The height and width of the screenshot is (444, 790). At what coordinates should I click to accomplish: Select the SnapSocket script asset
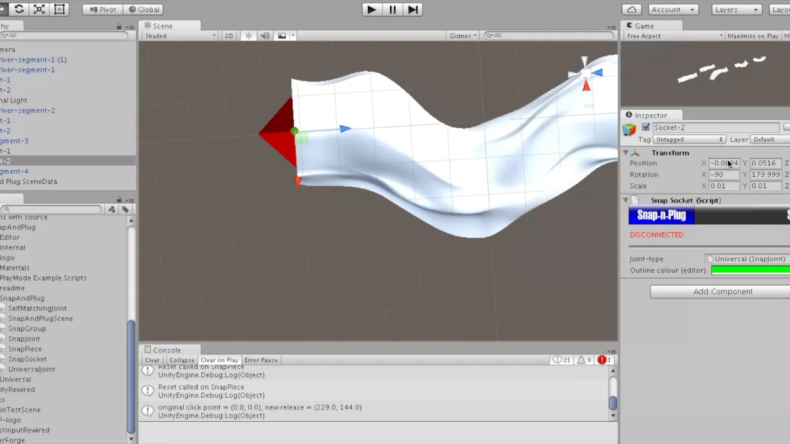tap(27, 359)
